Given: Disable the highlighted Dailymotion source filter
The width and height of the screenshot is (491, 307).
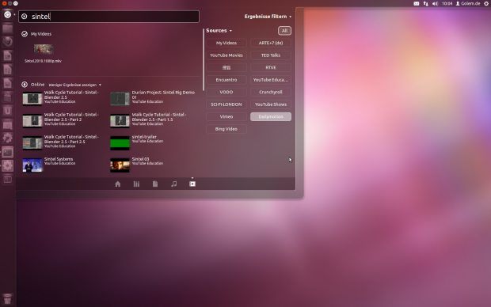Looking at the screenshot, I should click(x=271, y=116).
